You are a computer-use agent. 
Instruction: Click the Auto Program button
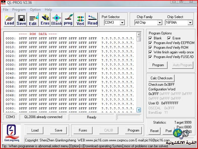182,65
